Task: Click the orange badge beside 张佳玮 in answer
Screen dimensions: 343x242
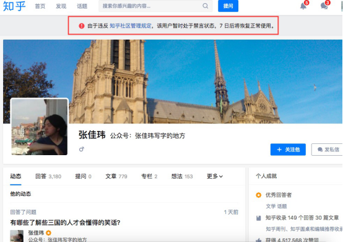Action: click(x=48, y=233)
